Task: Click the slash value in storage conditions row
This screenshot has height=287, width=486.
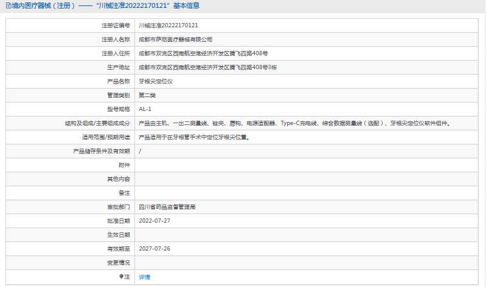Action: click(140, 151)
